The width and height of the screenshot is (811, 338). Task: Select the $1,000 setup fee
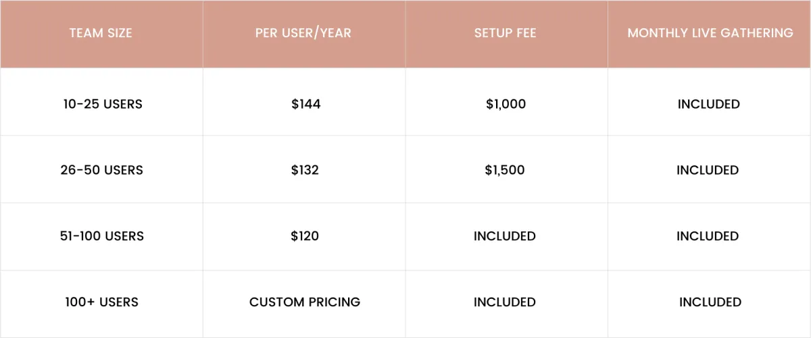[506, 104]
